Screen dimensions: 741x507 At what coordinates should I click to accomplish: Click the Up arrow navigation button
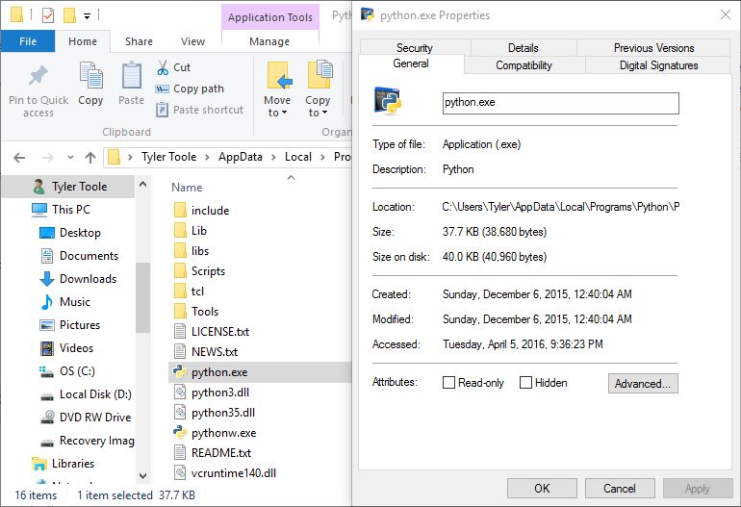click(x=90, y=158)
